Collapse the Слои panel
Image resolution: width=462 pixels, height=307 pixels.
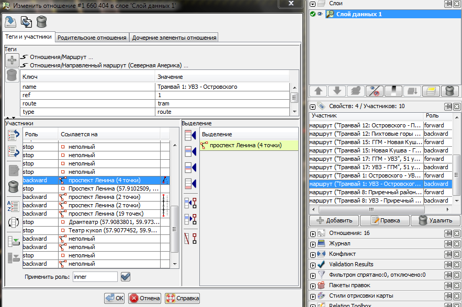pos(312,4)
